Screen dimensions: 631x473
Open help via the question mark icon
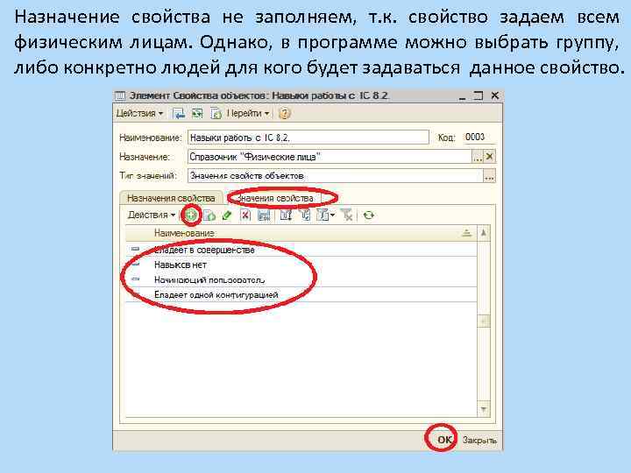pos(284,113)
